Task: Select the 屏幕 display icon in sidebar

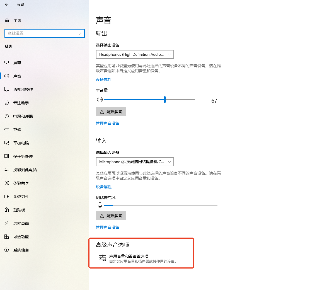Action: coord(7,62)
